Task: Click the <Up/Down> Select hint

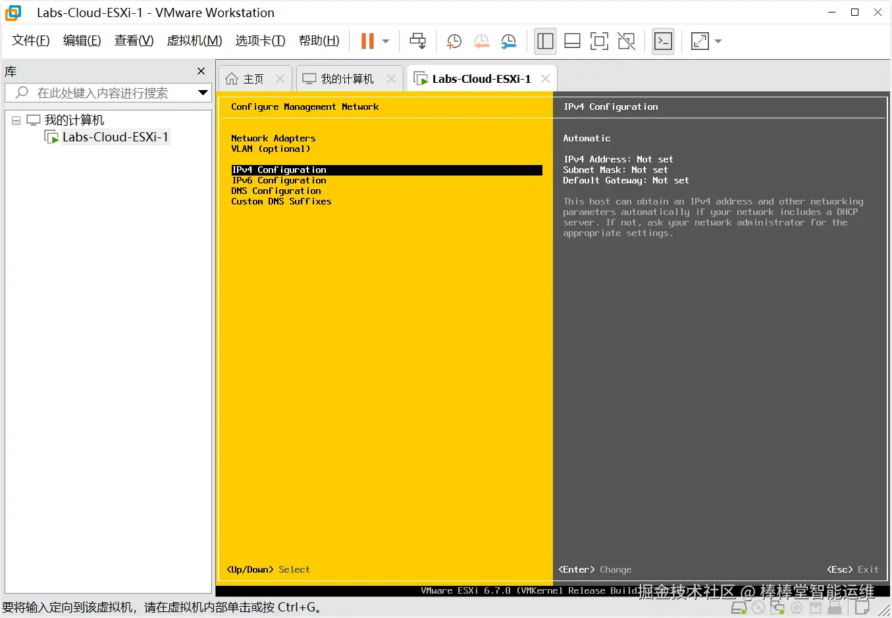Action: tap(268, 569)
